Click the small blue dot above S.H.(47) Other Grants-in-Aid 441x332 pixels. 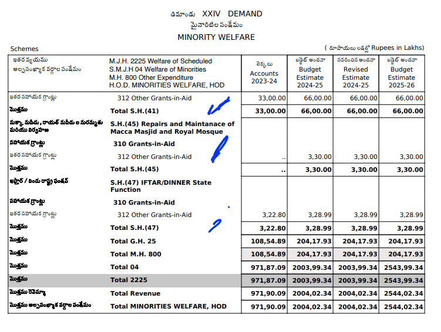(x=228, y=206)
